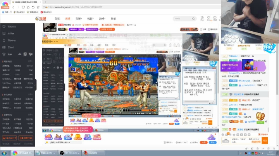Screen dimensions: 279x156
Task: Open the start-streaming icon in header
Action: click(x=215, y=18)
